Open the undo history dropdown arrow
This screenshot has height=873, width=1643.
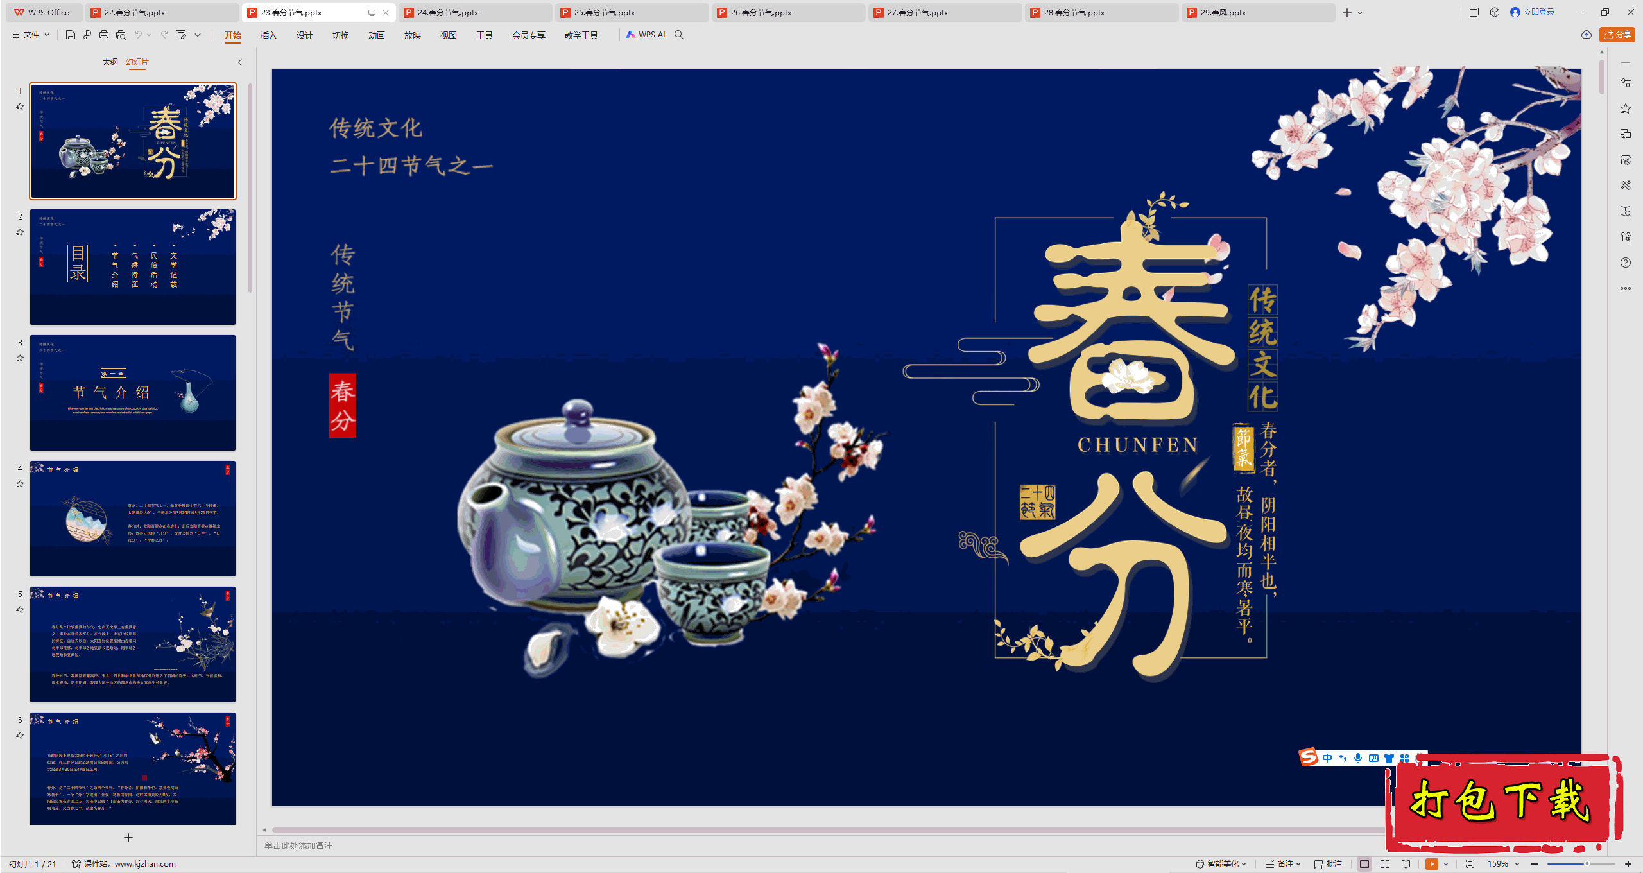(149, 35)
